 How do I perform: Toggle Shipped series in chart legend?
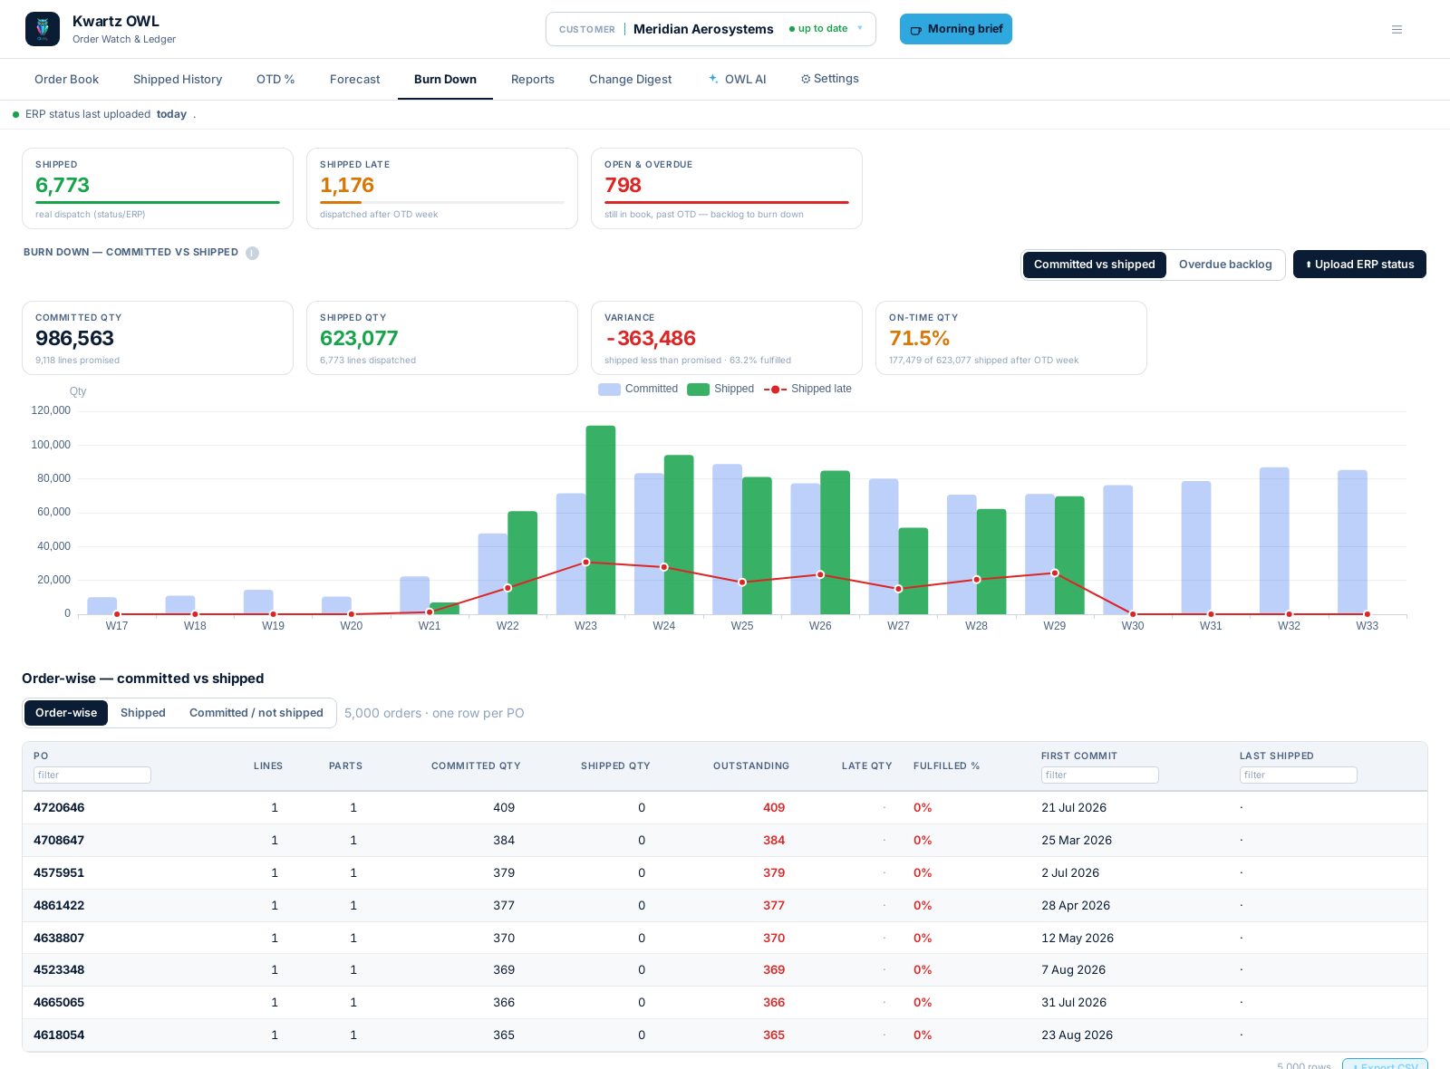pos(720,389)
